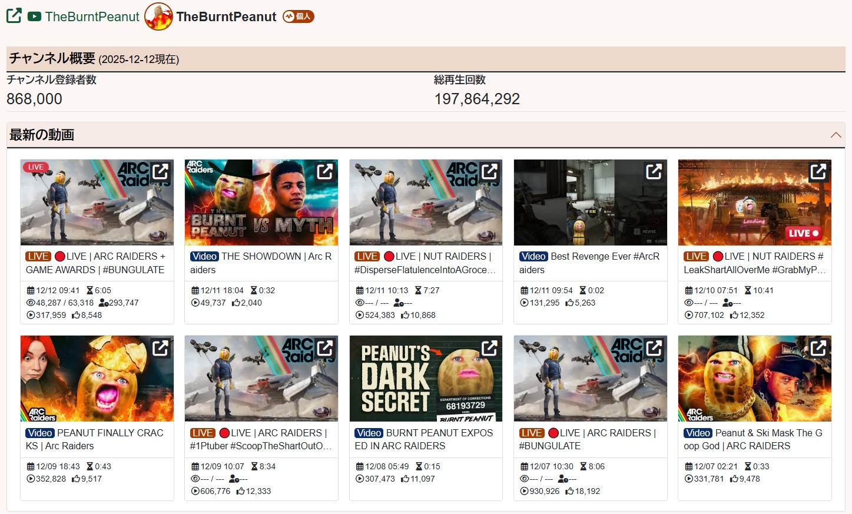Viewport: 852px width, 514px height.
Task: Click the view count 331,781
Action: click(x=709, y=479)
